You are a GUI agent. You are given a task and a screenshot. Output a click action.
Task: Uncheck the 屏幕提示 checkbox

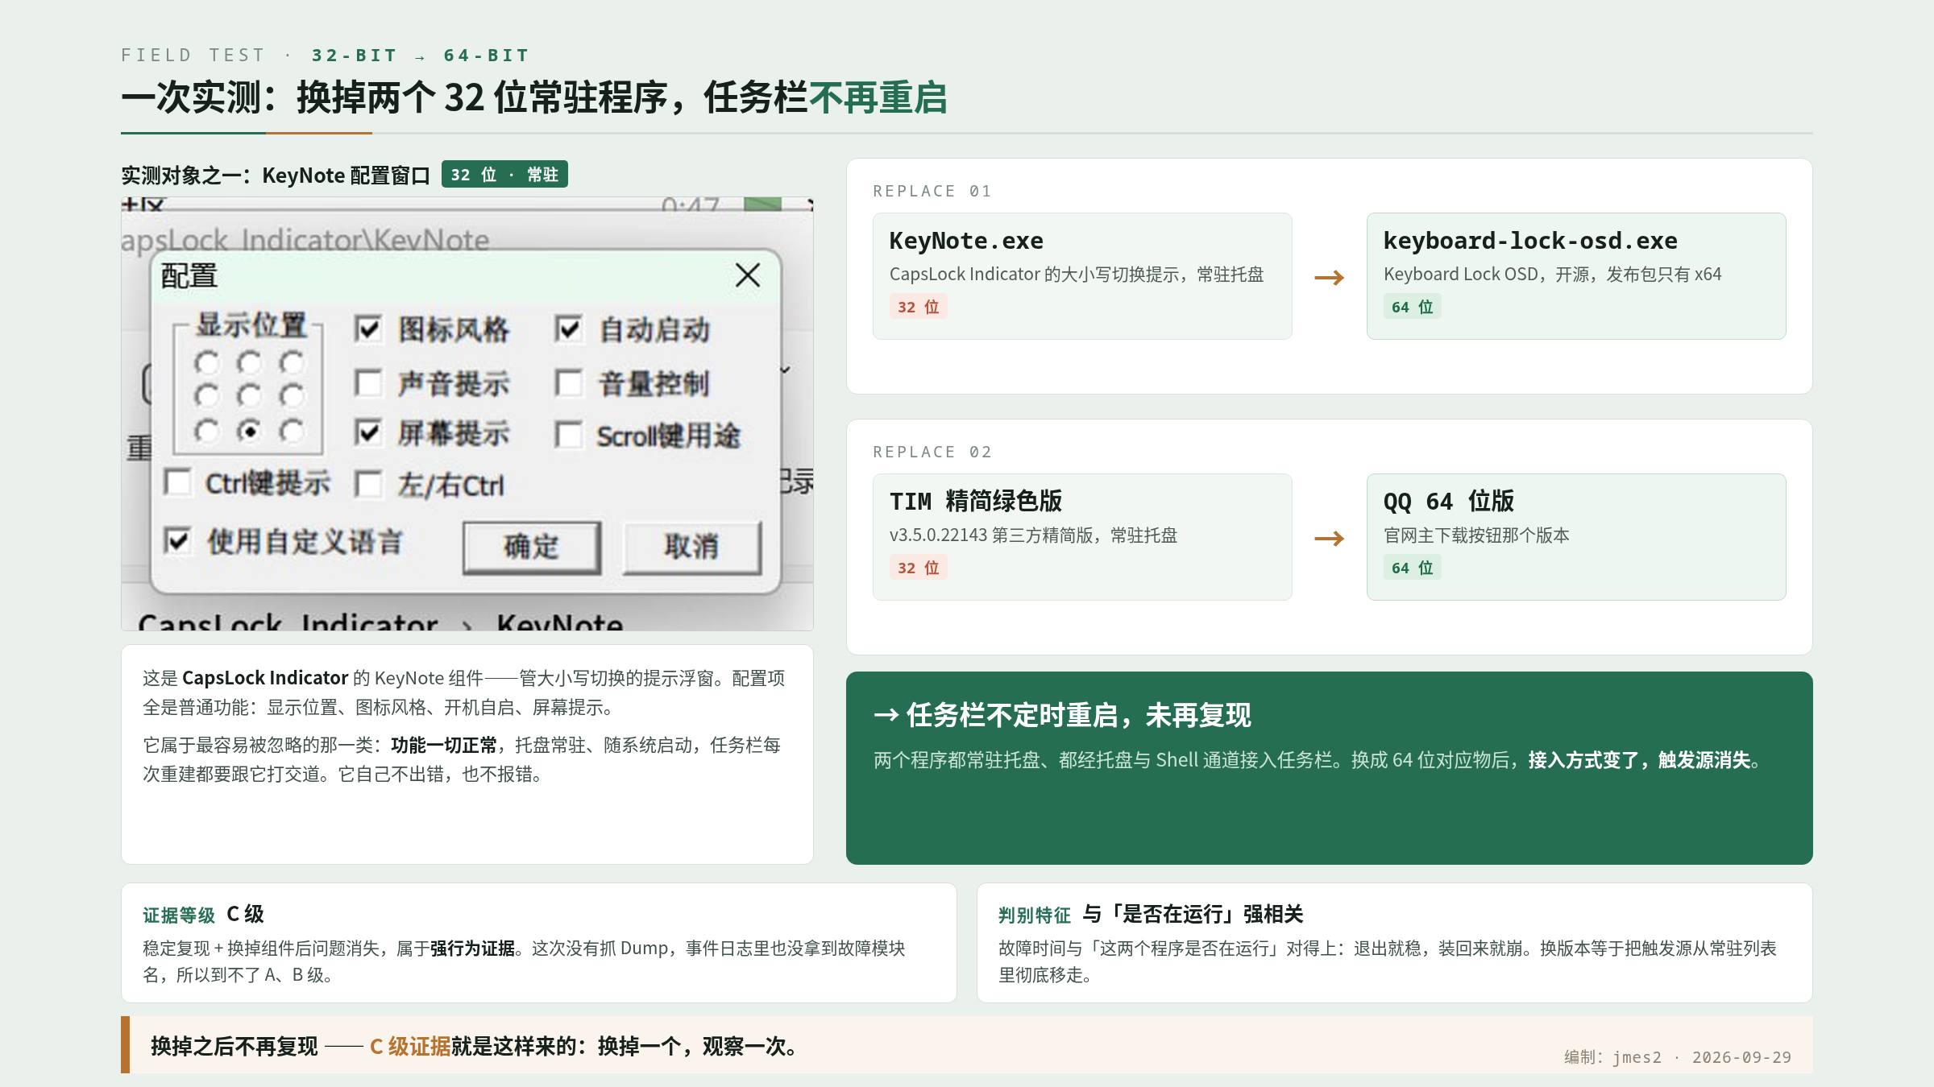click(x=368, y=433)
